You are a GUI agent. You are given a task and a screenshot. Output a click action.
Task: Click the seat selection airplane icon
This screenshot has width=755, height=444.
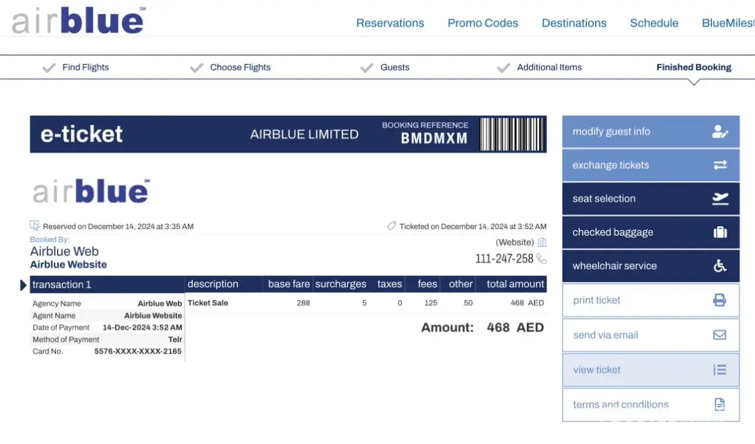[720, 199]
